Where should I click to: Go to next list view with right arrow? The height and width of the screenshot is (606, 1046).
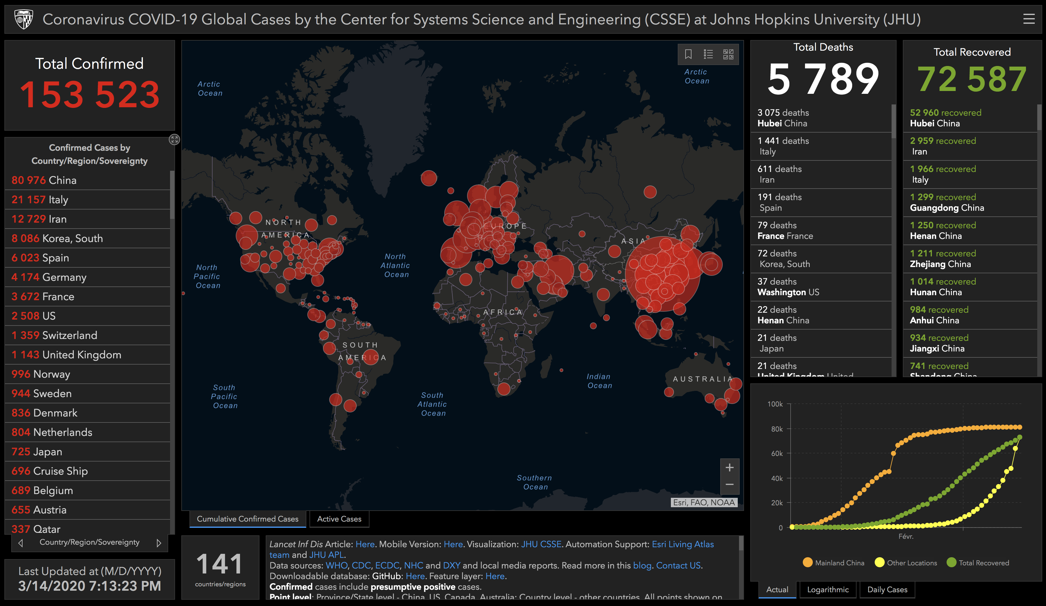coord(158,543)
